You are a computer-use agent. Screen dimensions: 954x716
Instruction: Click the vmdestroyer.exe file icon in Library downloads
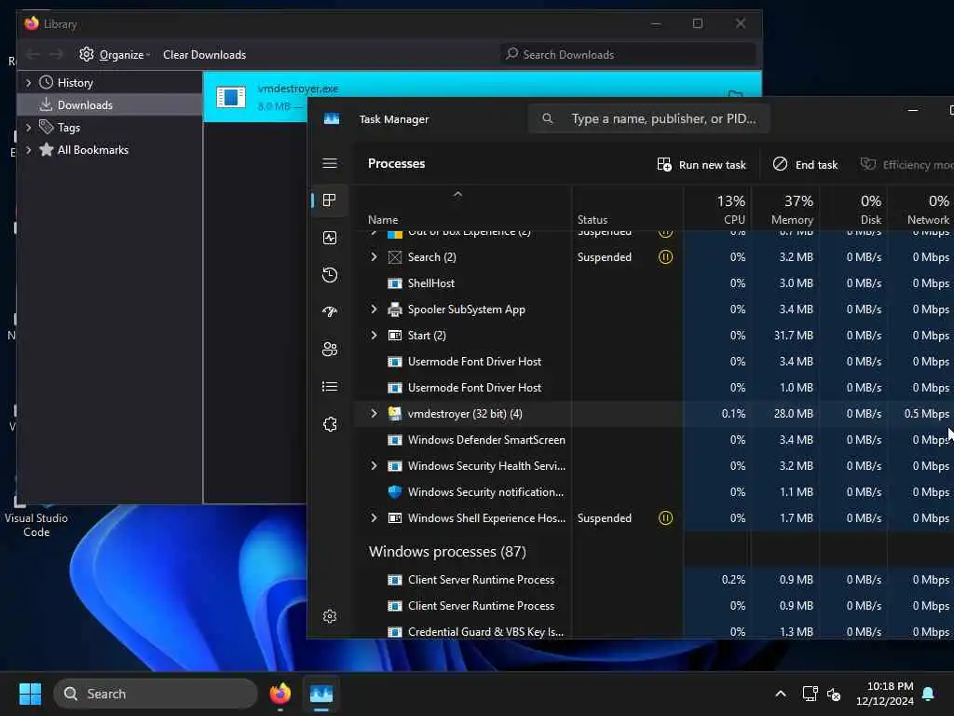(231, 97)
